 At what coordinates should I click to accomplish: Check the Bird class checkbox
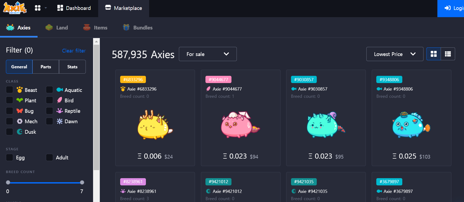pos(49,100)
